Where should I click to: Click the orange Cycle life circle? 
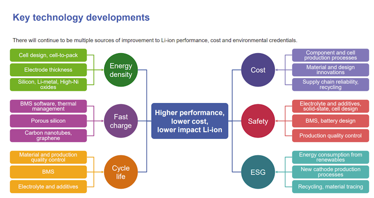tap(121, 172)
